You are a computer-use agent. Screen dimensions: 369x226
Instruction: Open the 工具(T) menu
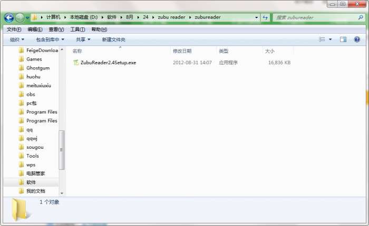(x=77, y=29)
